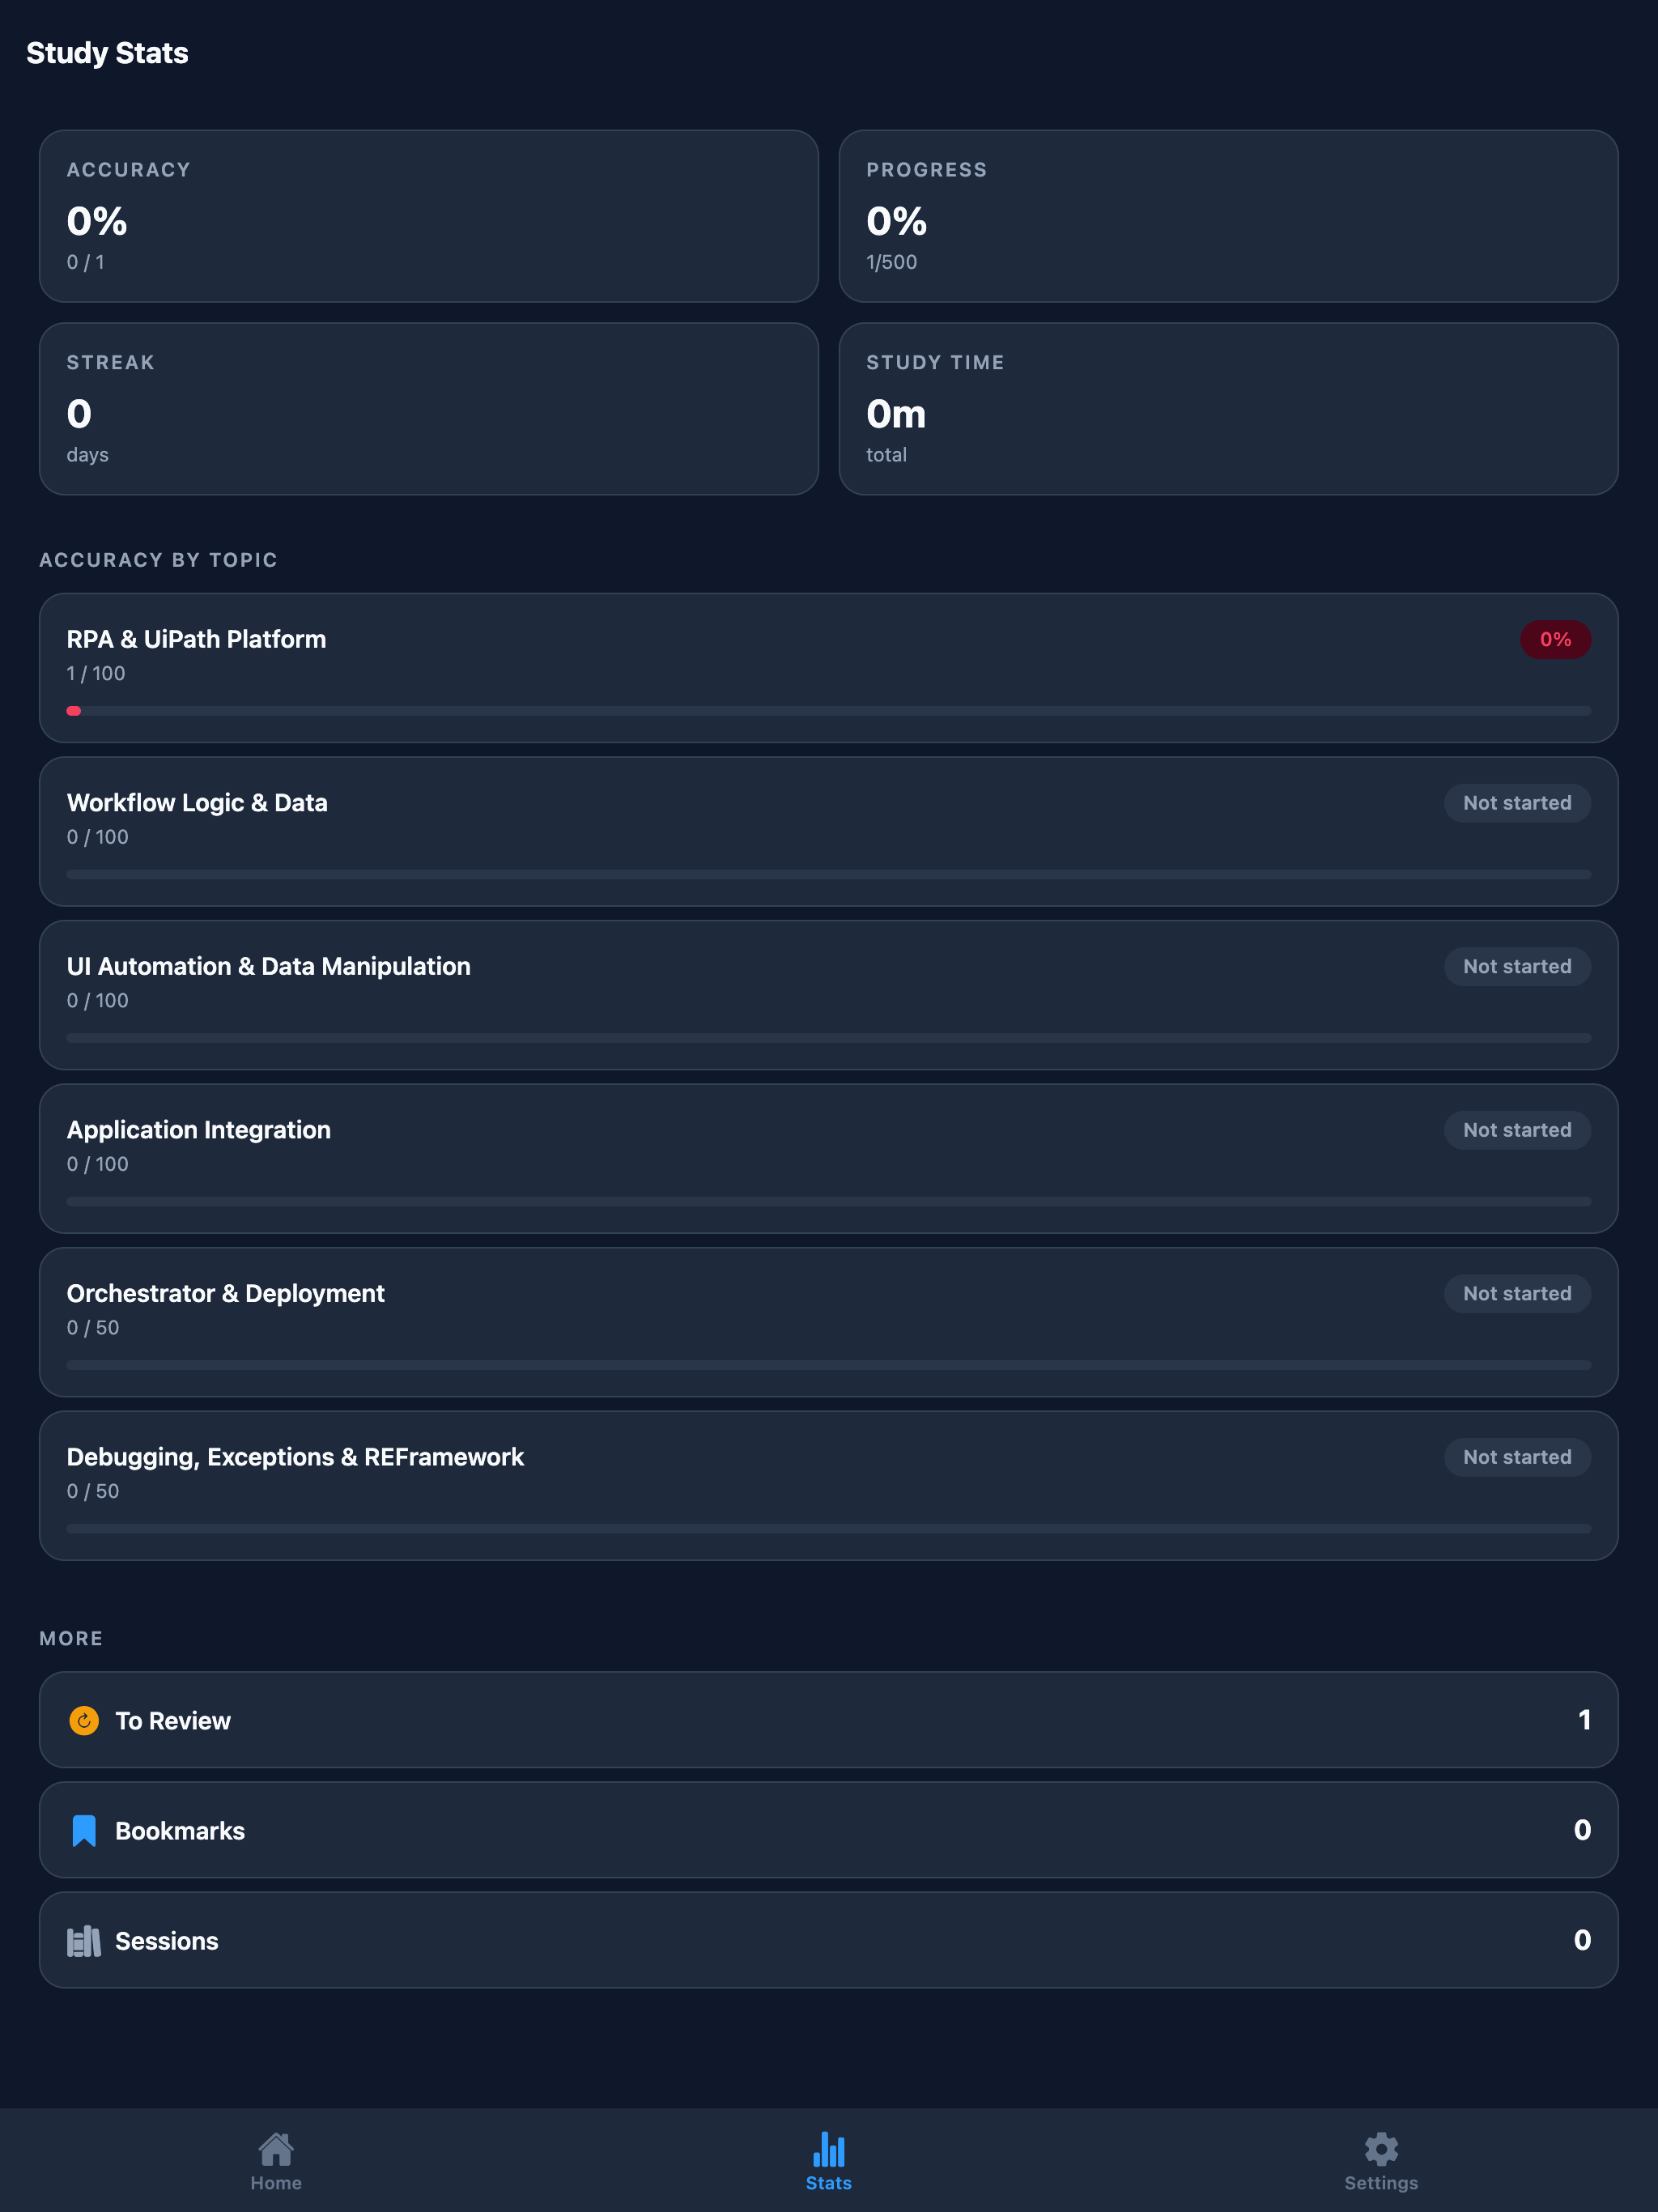Click Not started badge on Debugging topic

(1517, 1457)
